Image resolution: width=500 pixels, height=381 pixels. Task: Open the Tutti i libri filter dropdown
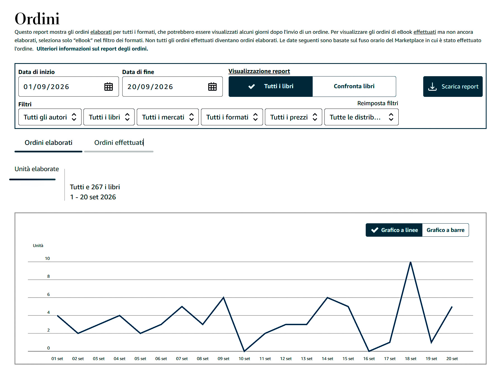click(109, 117)
